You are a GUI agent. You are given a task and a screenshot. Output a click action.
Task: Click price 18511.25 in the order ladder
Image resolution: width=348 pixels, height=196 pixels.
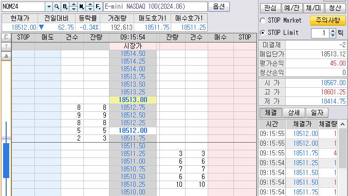point(133,154)
